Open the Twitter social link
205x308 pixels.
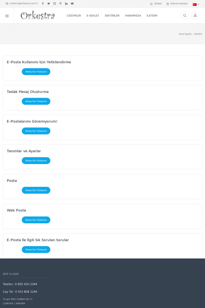coord(49,4)
